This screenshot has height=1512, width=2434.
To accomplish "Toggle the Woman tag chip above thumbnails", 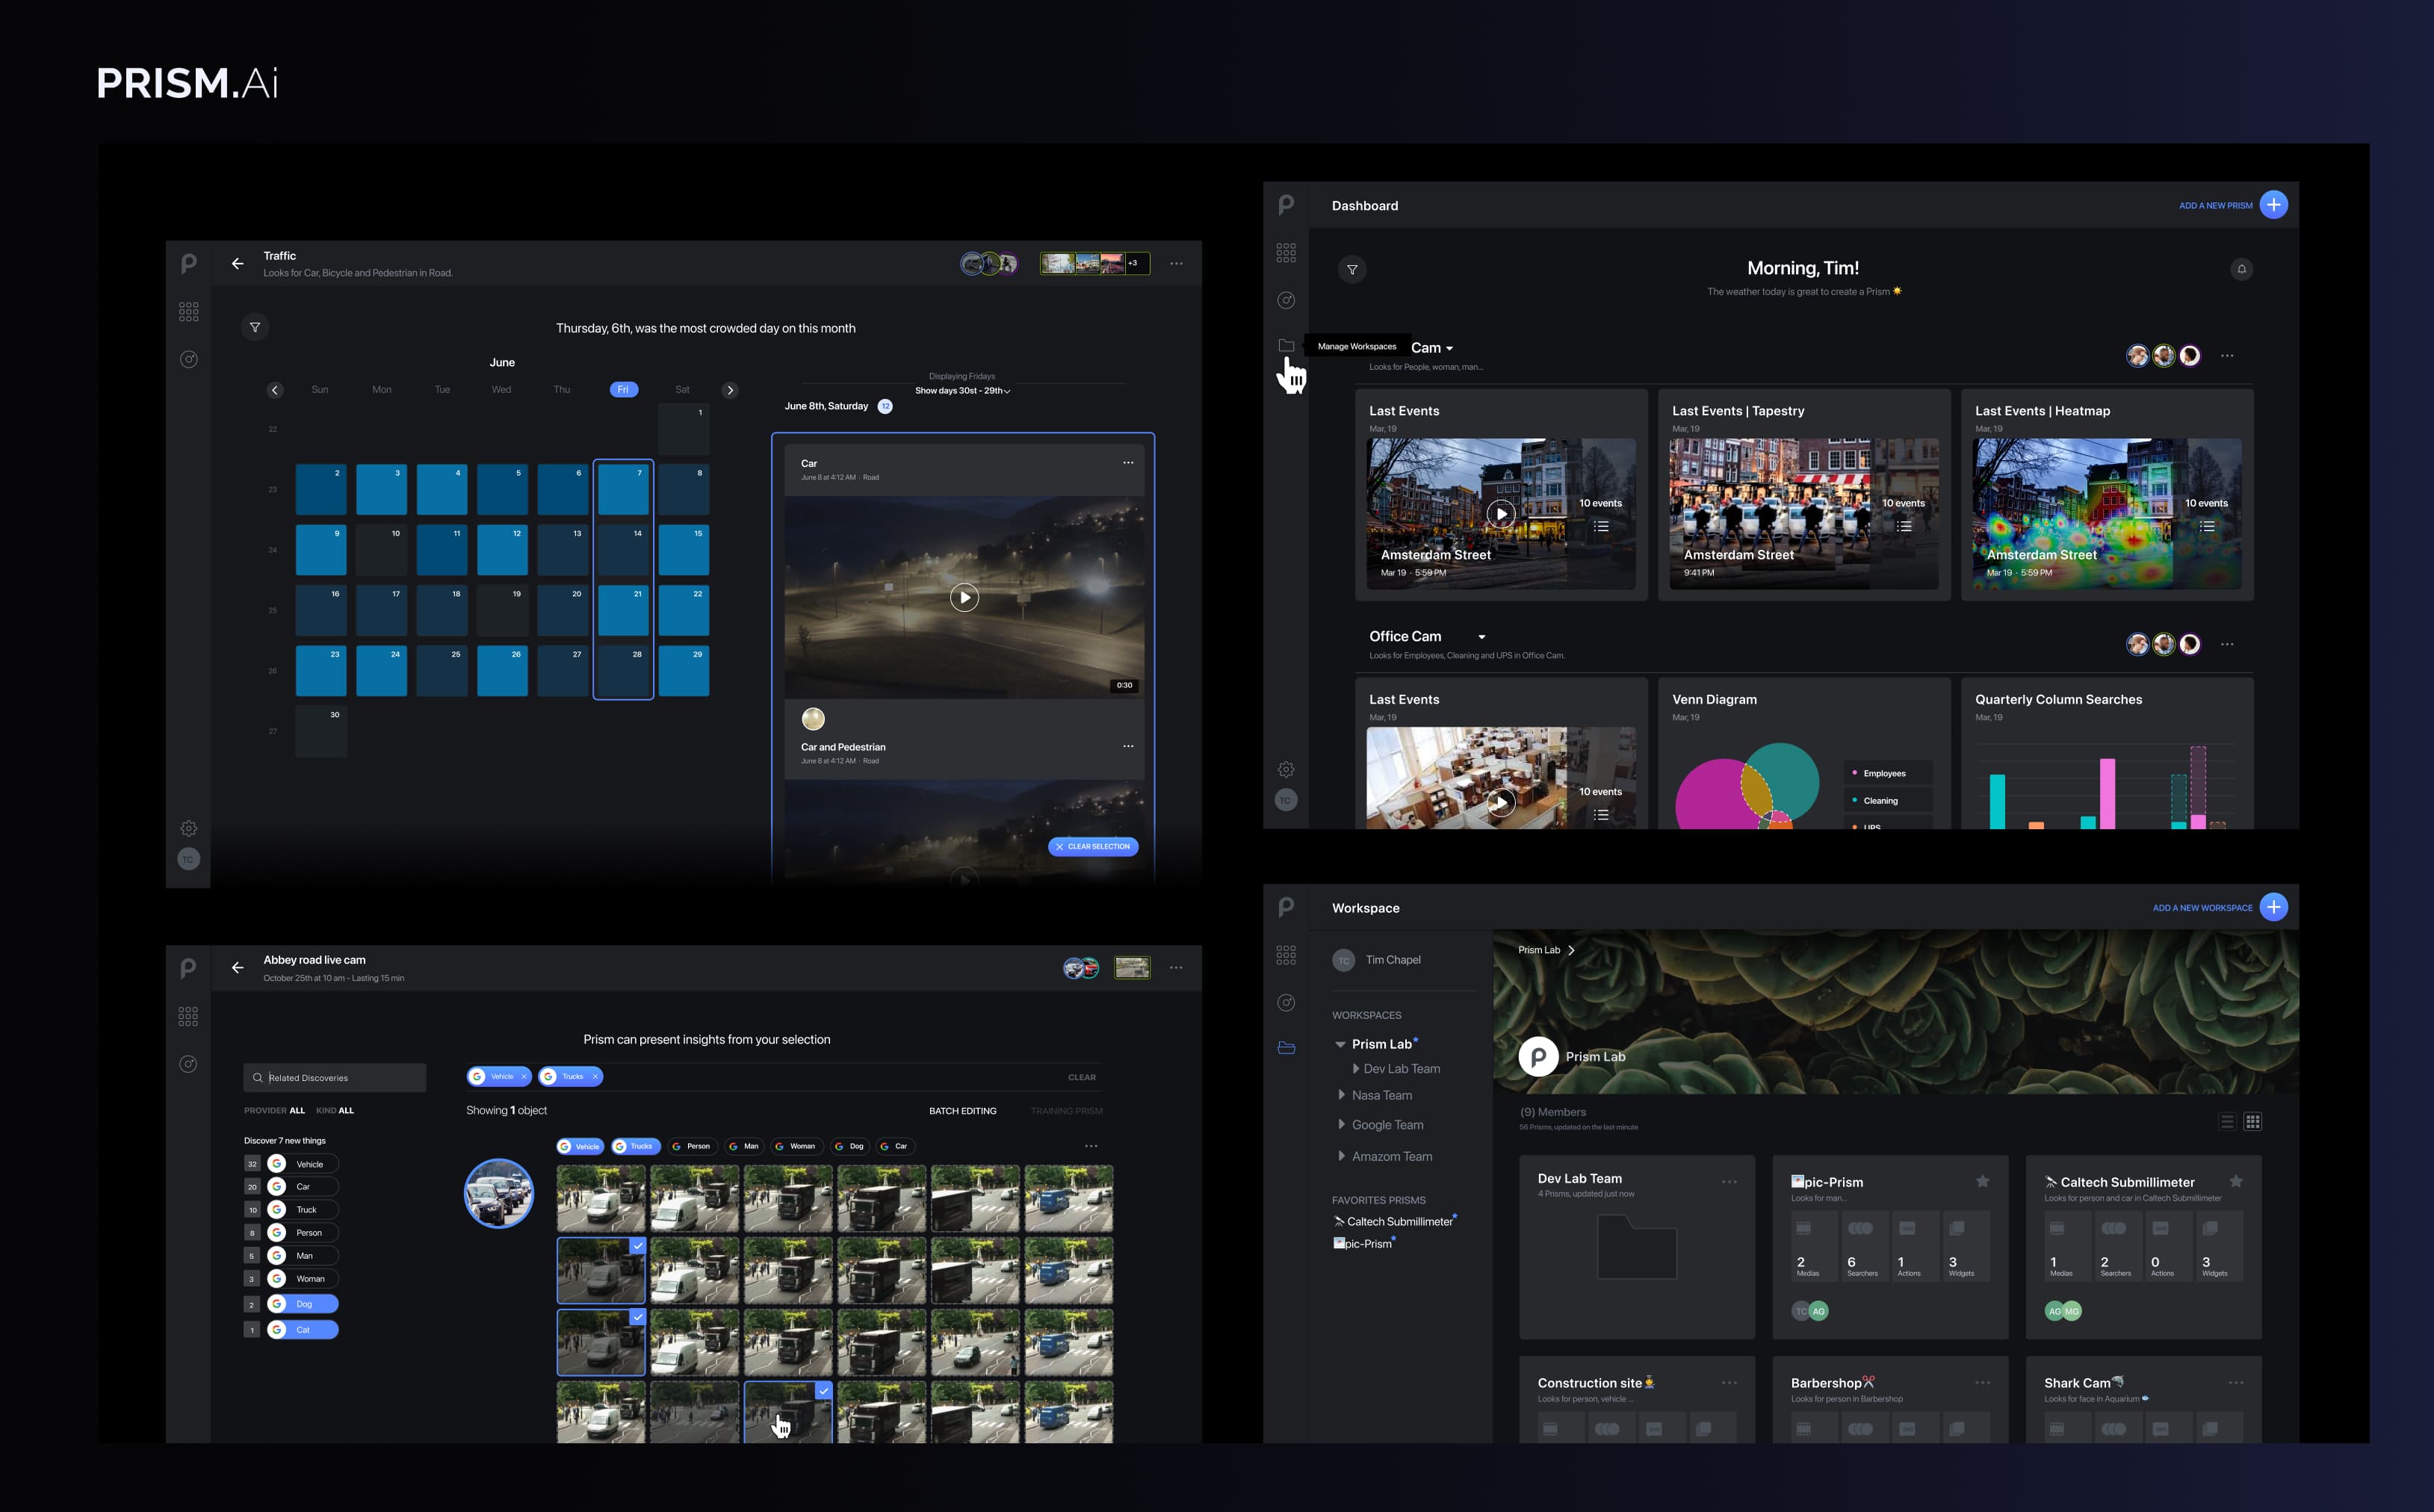I will pyautogui.click(x=796, y=1146).
